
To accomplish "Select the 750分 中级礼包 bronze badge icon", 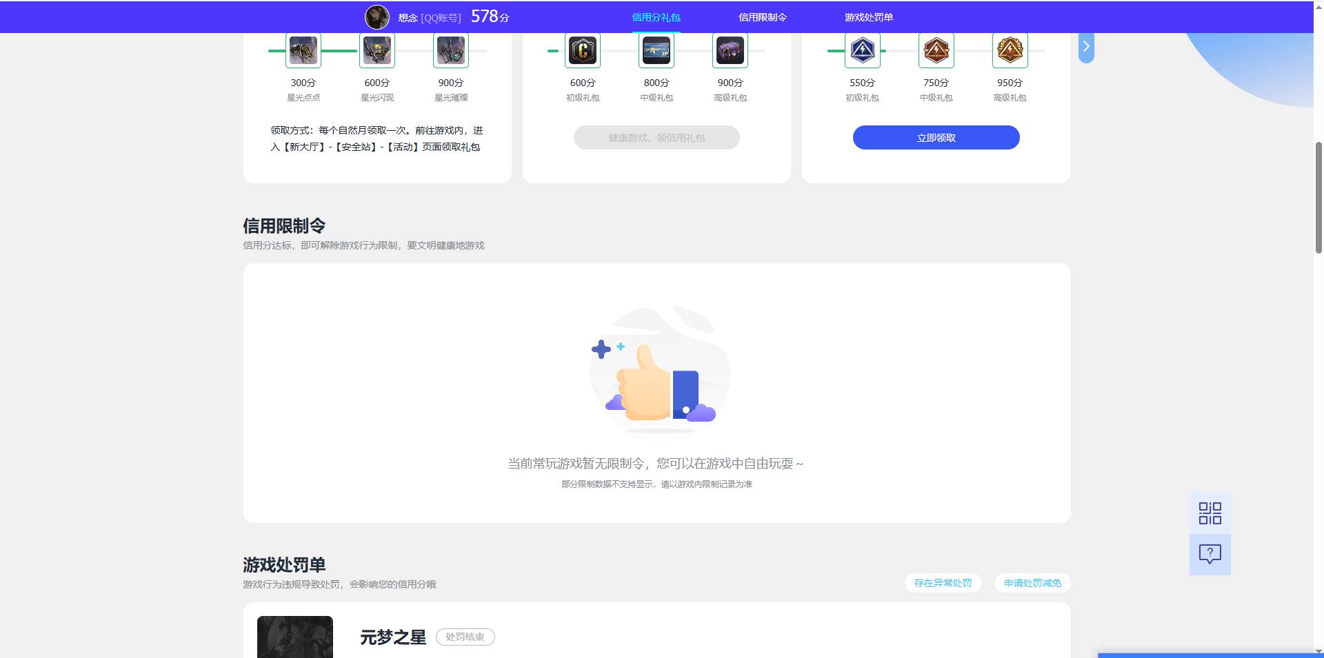I will click(x=936, y=50).
